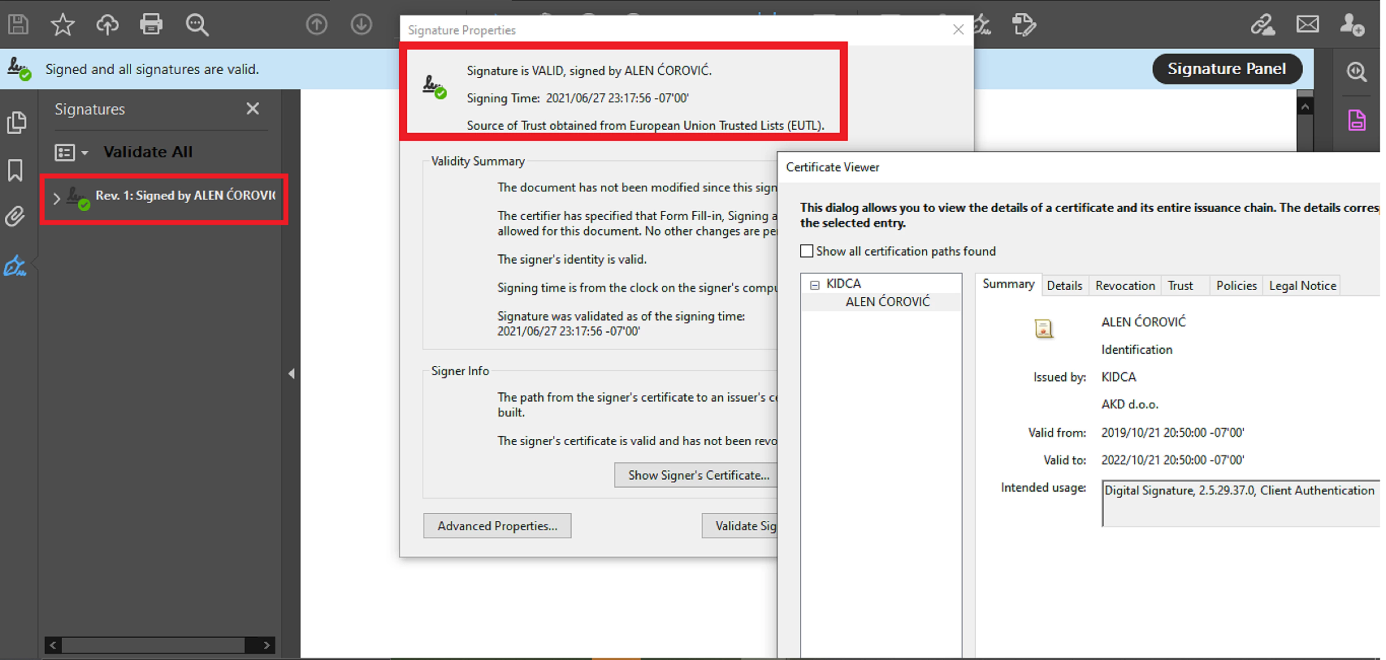
Task: Click the Print icon in toolbar
Action: 151,24
